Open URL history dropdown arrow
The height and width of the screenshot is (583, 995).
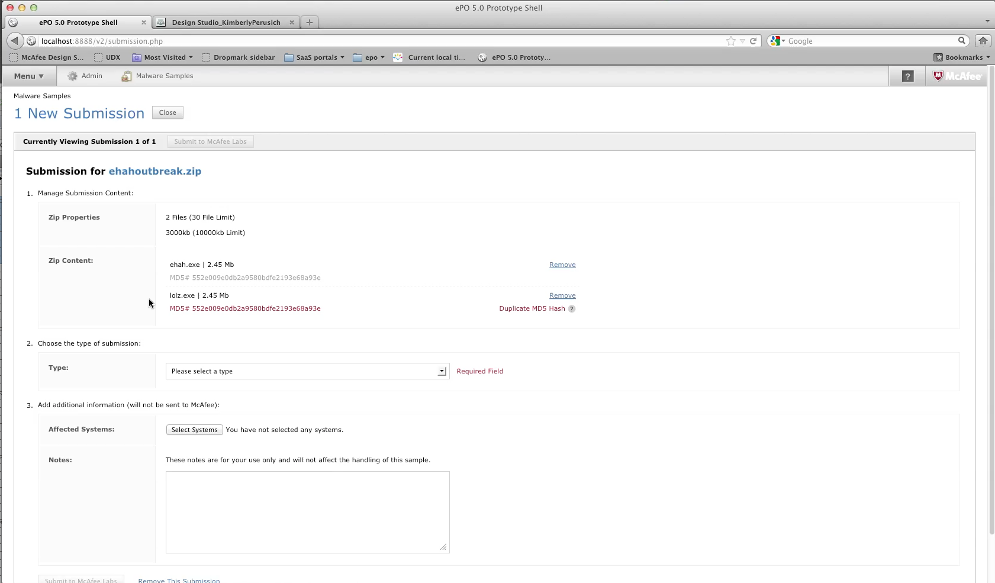click(742, 41)
